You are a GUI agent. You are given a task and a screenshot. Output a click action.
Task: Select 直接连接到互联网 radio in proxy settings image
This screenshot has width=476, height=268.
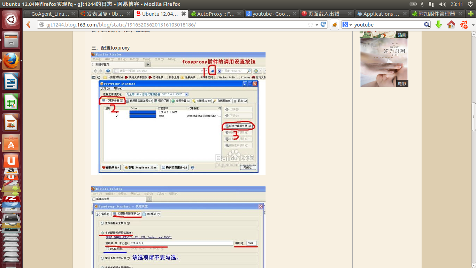tap(102, 223)
